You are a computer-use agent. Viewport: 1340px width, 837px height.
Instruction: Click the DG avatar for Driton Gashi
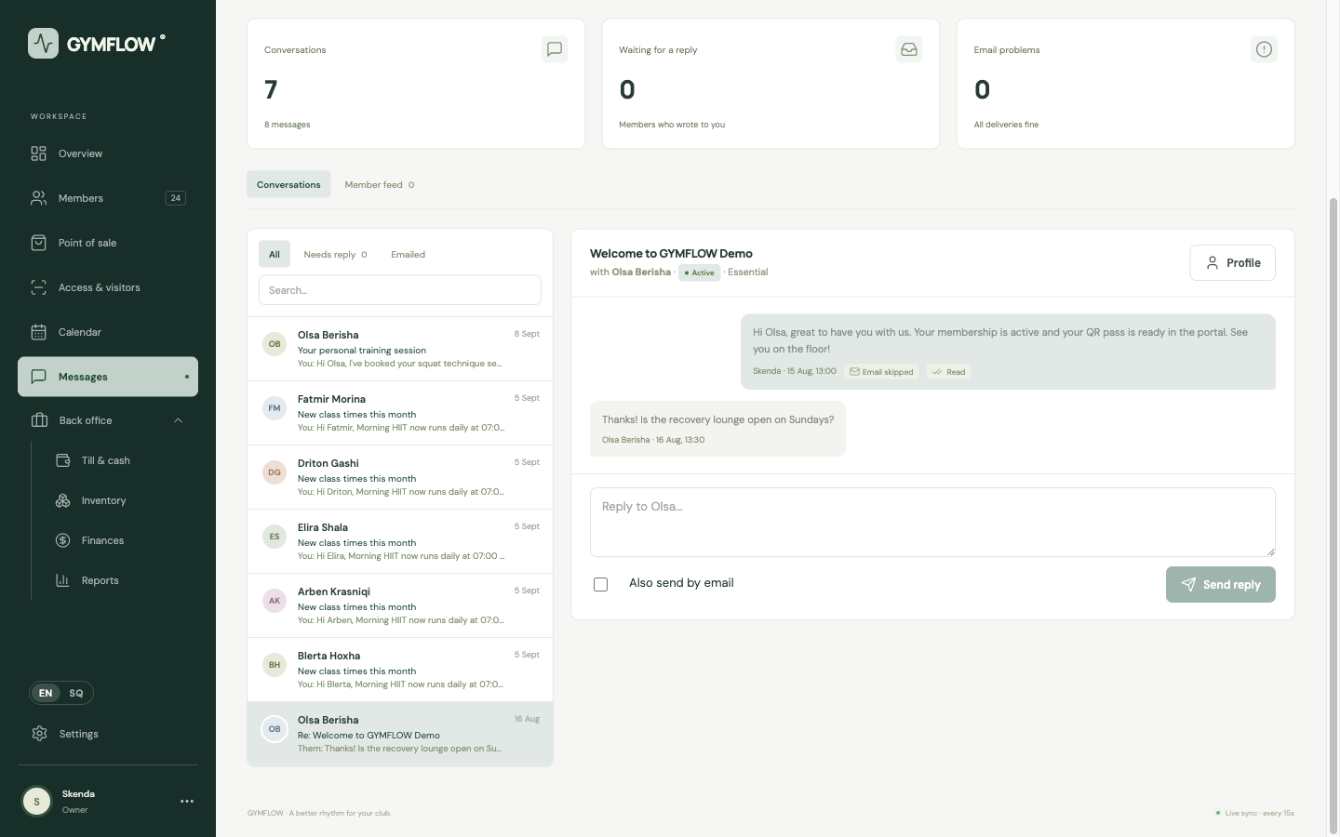275,472
